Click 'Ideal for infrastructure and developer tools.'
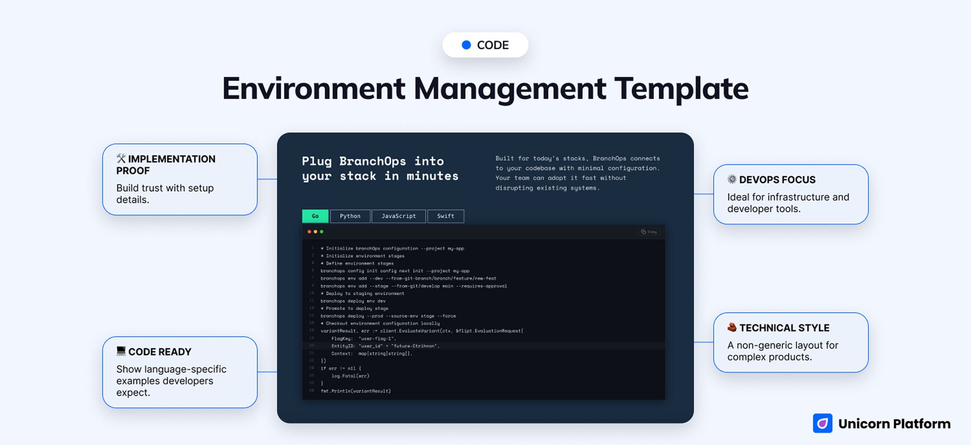This screenshot has height=445, width=971. pos(788,203)
